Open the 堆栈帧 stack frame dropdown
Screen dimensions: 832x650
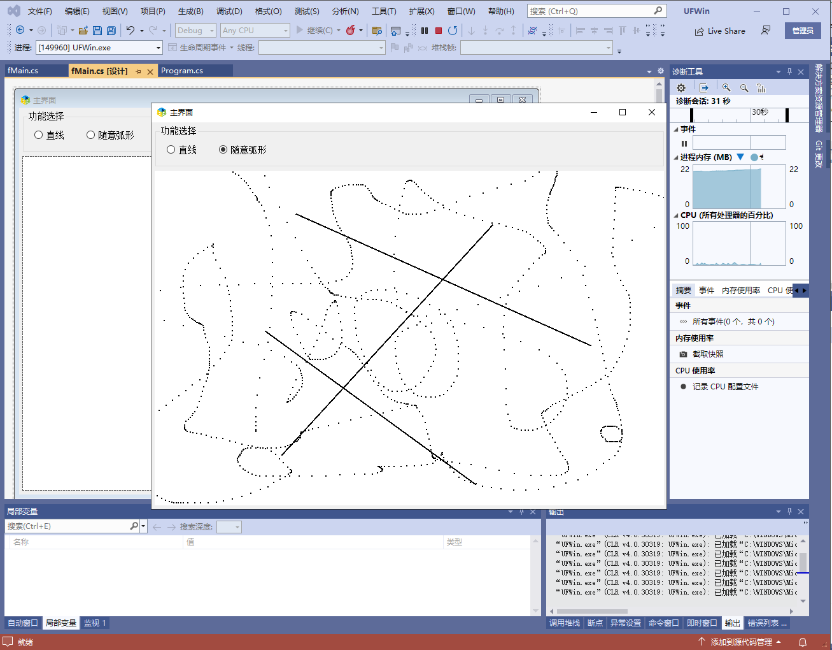point(537,47)
